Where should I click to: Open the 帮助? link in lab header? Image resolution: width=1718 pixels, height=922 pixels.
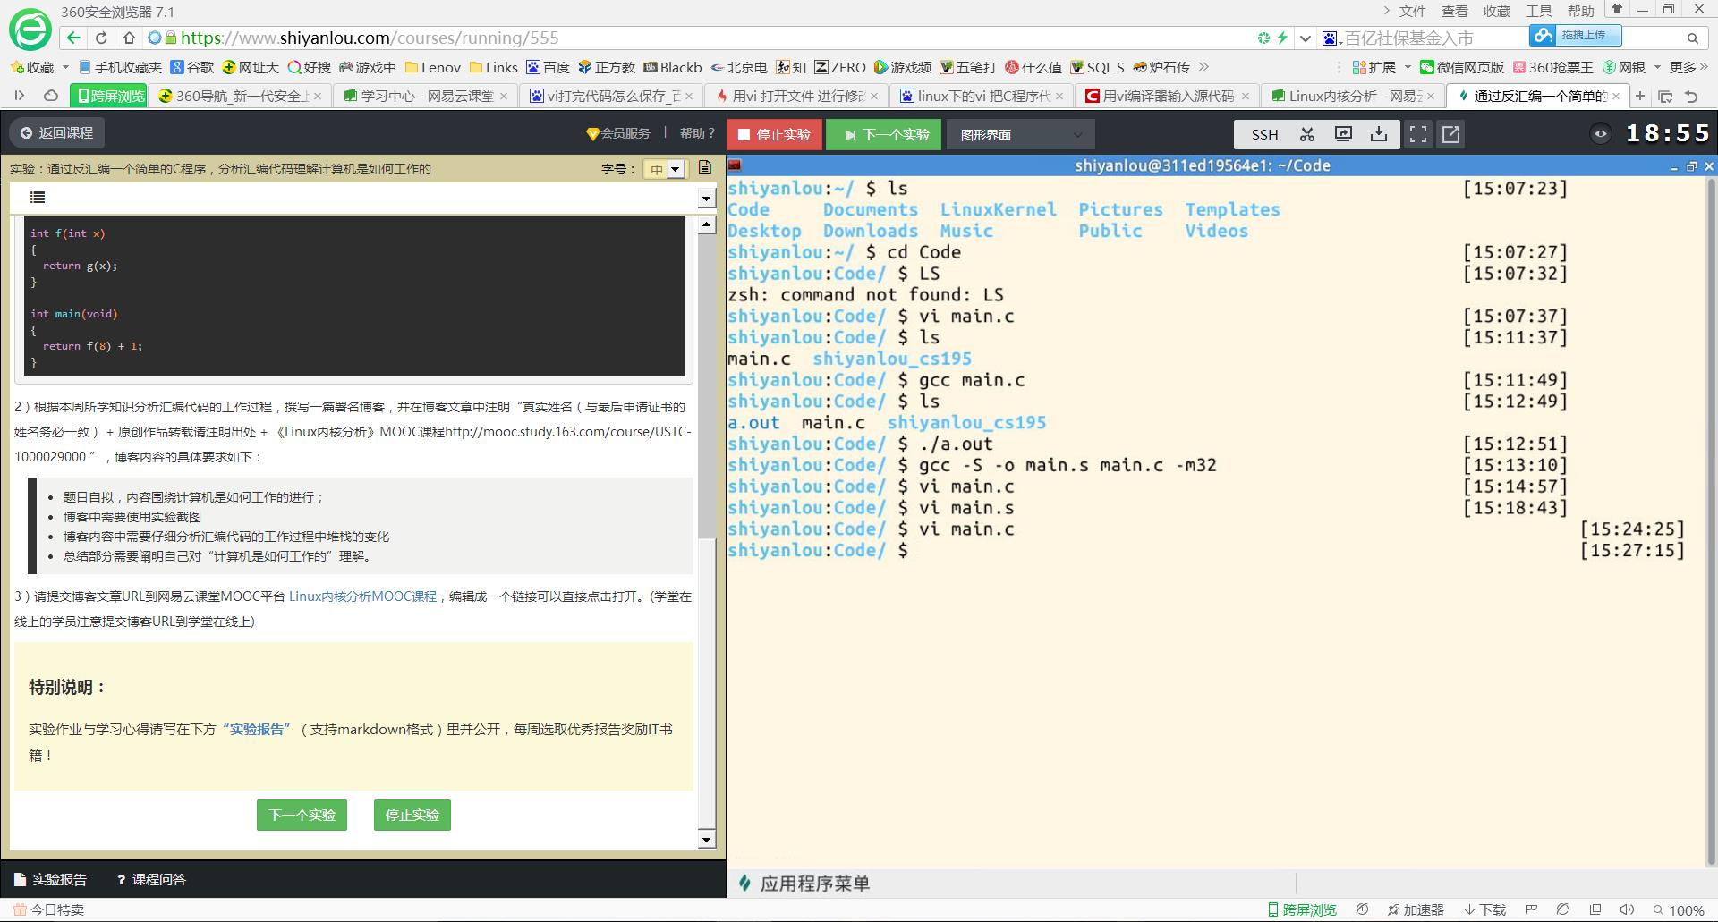[x=697, y=132]
